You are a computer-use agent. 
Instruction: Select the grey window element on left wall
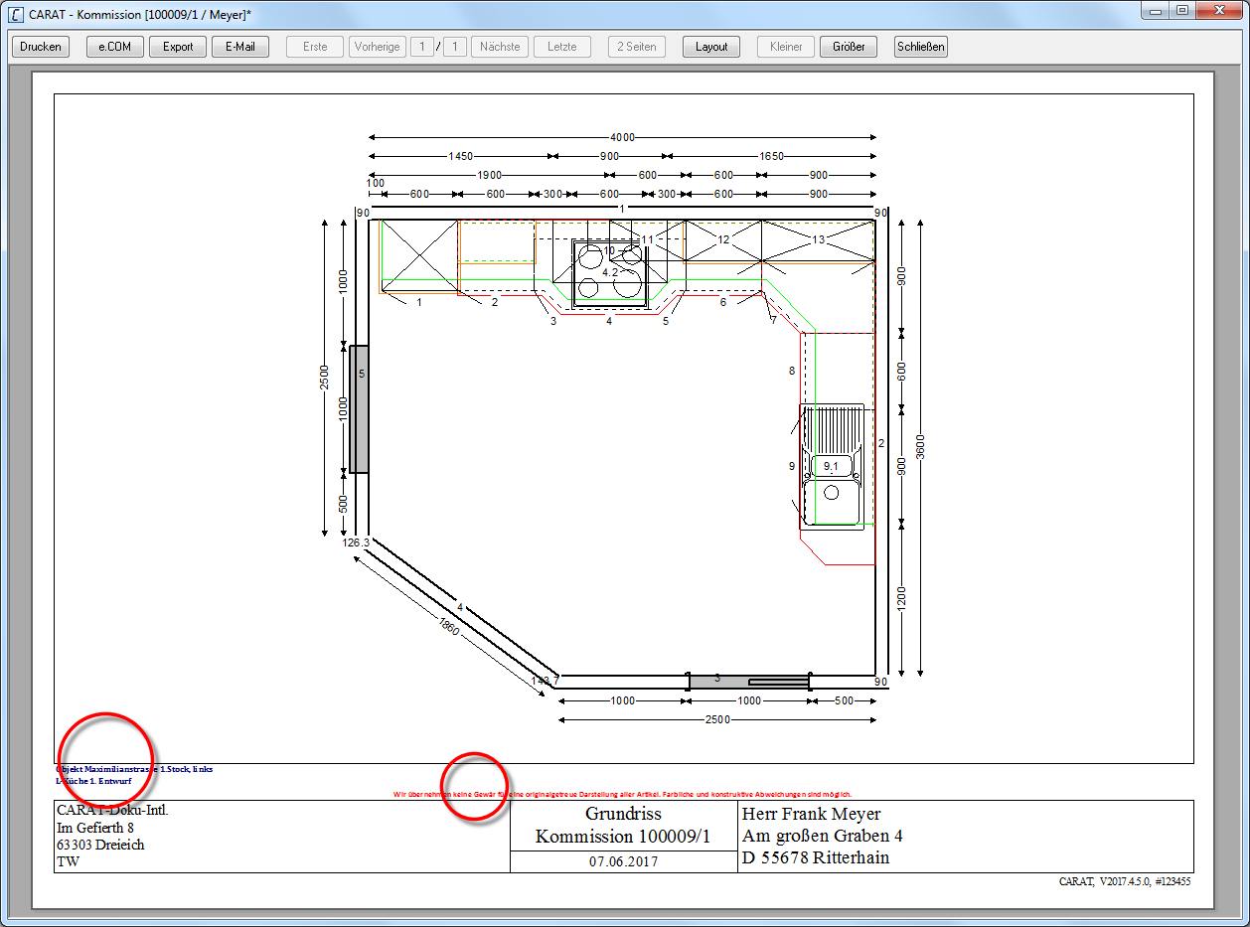[x=359, y=408]
